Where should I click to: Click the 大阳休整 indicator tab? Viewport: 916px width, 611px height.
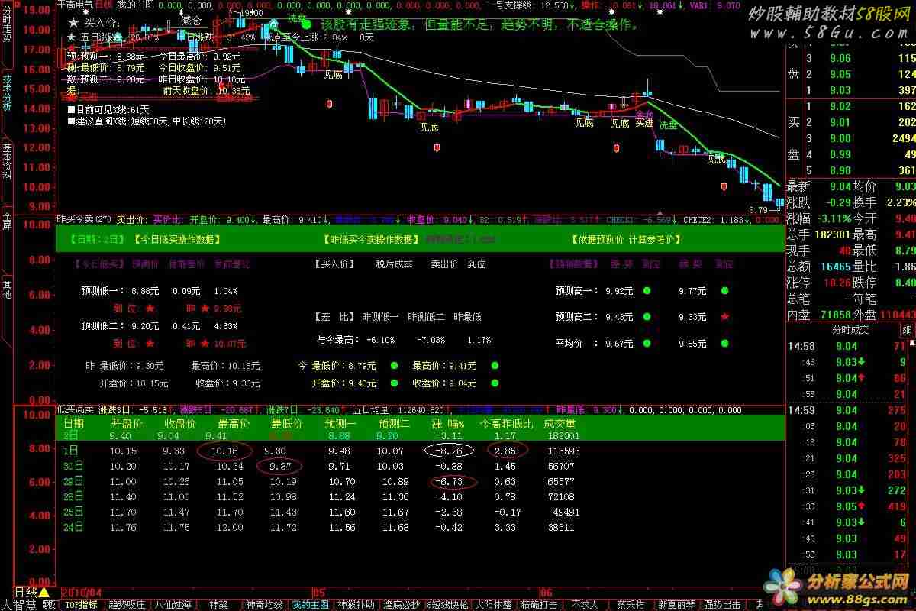[x=491, y=605]
